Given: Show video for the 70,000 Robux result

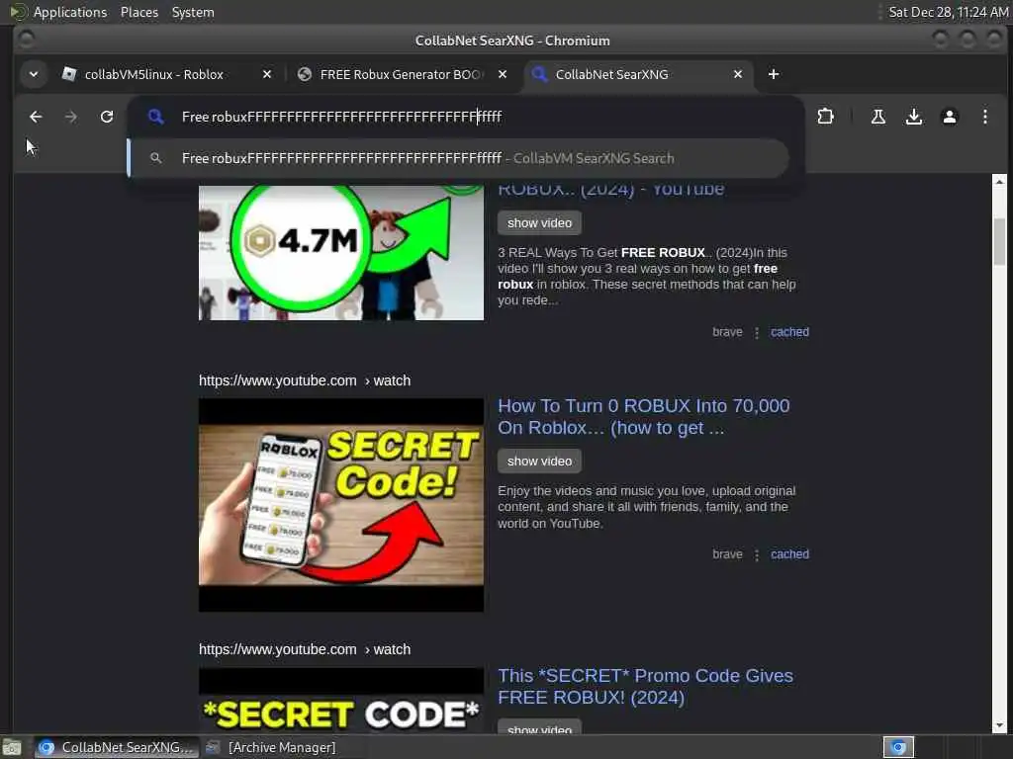Looking at the screenshot, I should point(539,462).
